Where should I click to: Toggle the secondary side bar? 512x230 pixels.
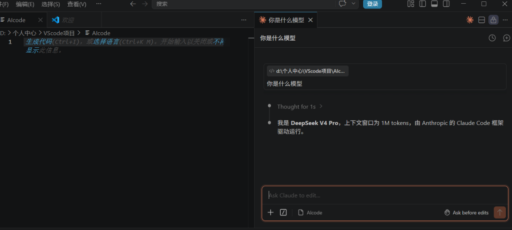click(x=446, y=4)
